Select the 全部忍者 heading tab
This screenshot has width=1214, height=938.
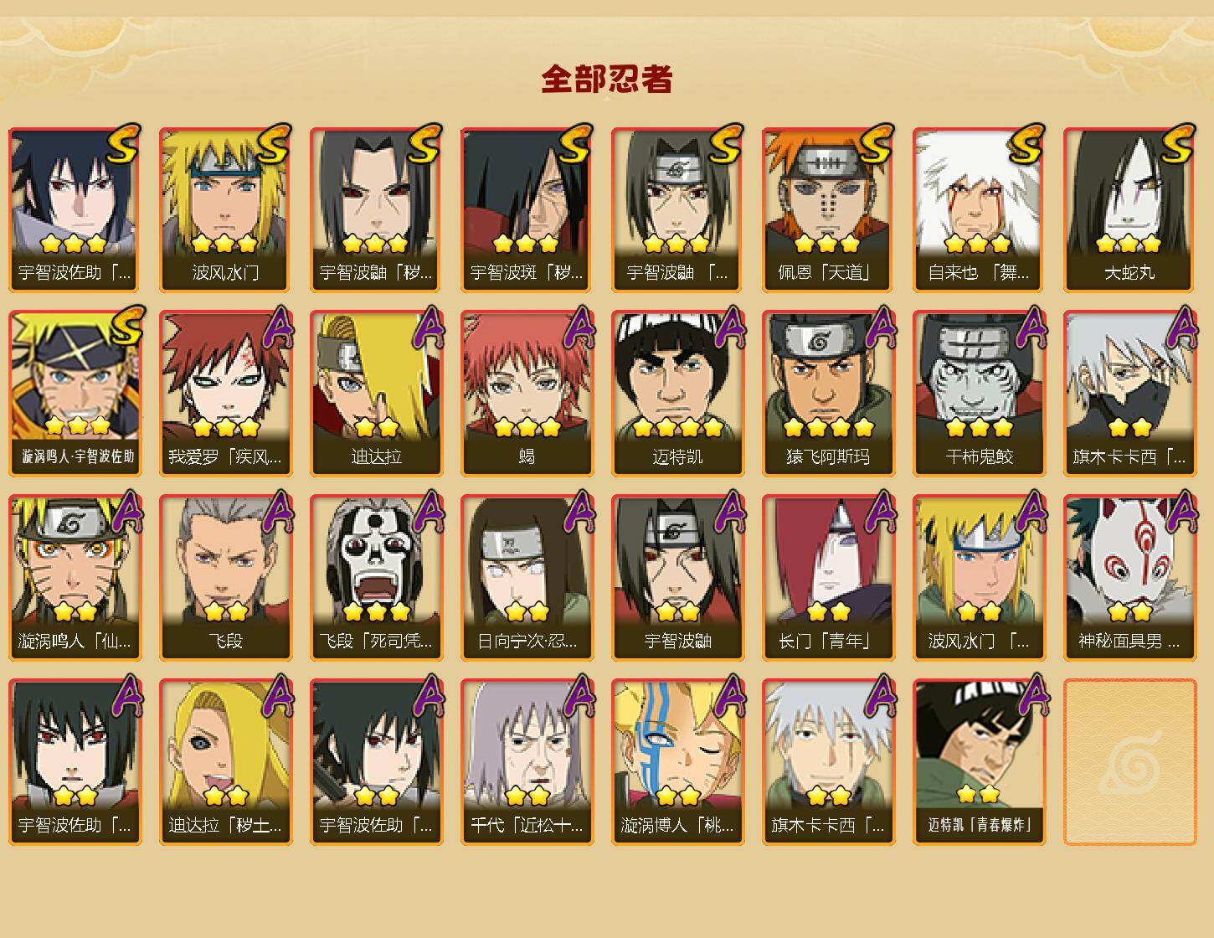(606, 80)
